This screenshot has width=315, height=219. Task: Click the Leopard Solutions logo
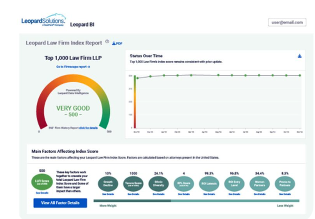pos(43,20)
